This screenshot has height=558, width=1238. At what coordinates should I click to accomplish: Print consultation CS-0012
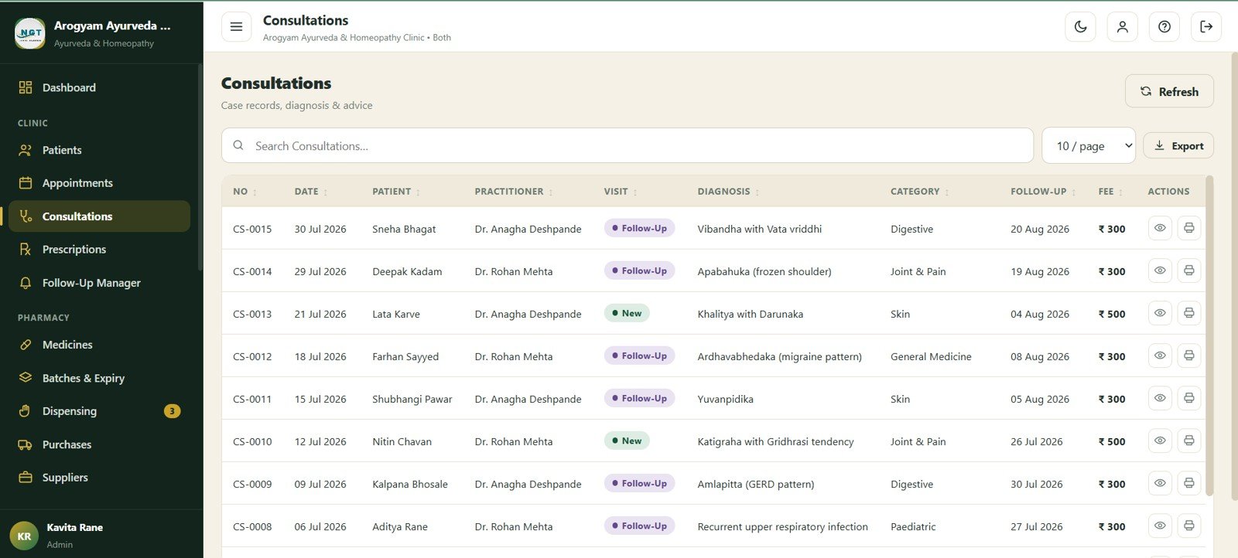[1188, 356]
